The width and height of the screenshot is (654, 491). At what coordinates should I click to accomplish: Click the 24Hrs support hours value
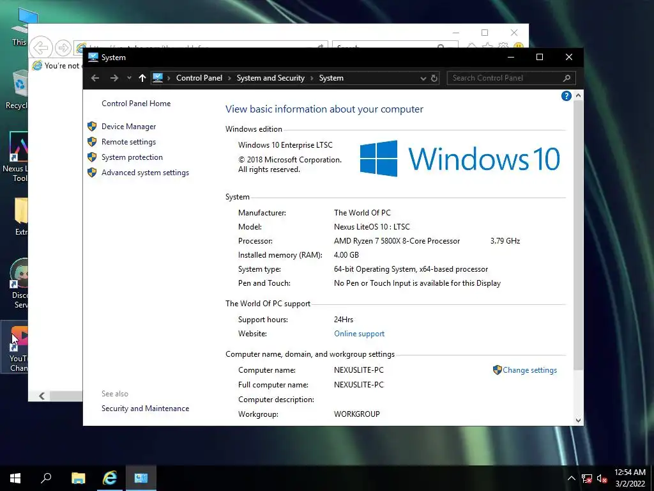click(x=343, y=320)
